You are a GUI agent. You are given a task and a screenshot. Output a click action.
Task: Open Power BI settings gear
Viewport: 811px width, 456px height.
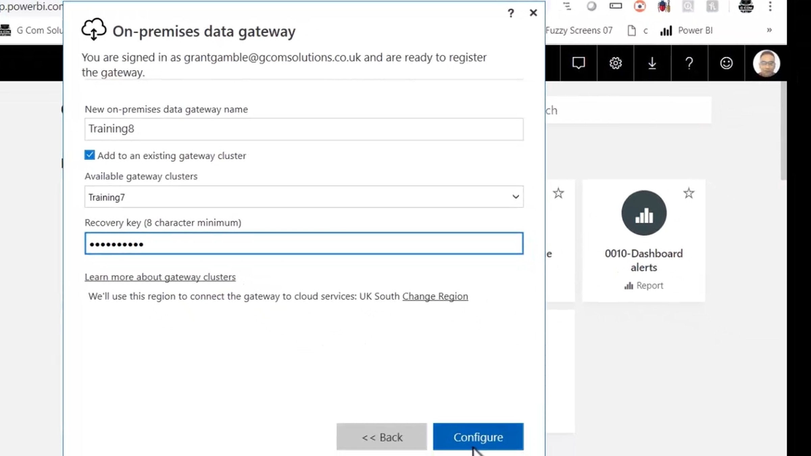[x=615, y=63]
